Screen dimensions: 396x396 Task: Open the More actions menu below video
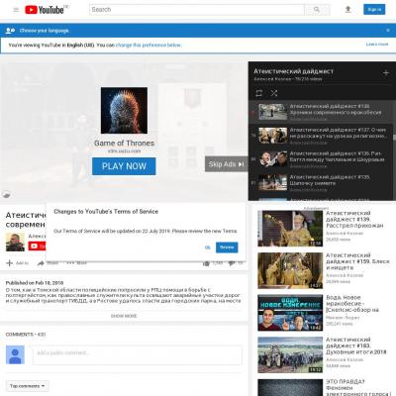pos(76,263)
